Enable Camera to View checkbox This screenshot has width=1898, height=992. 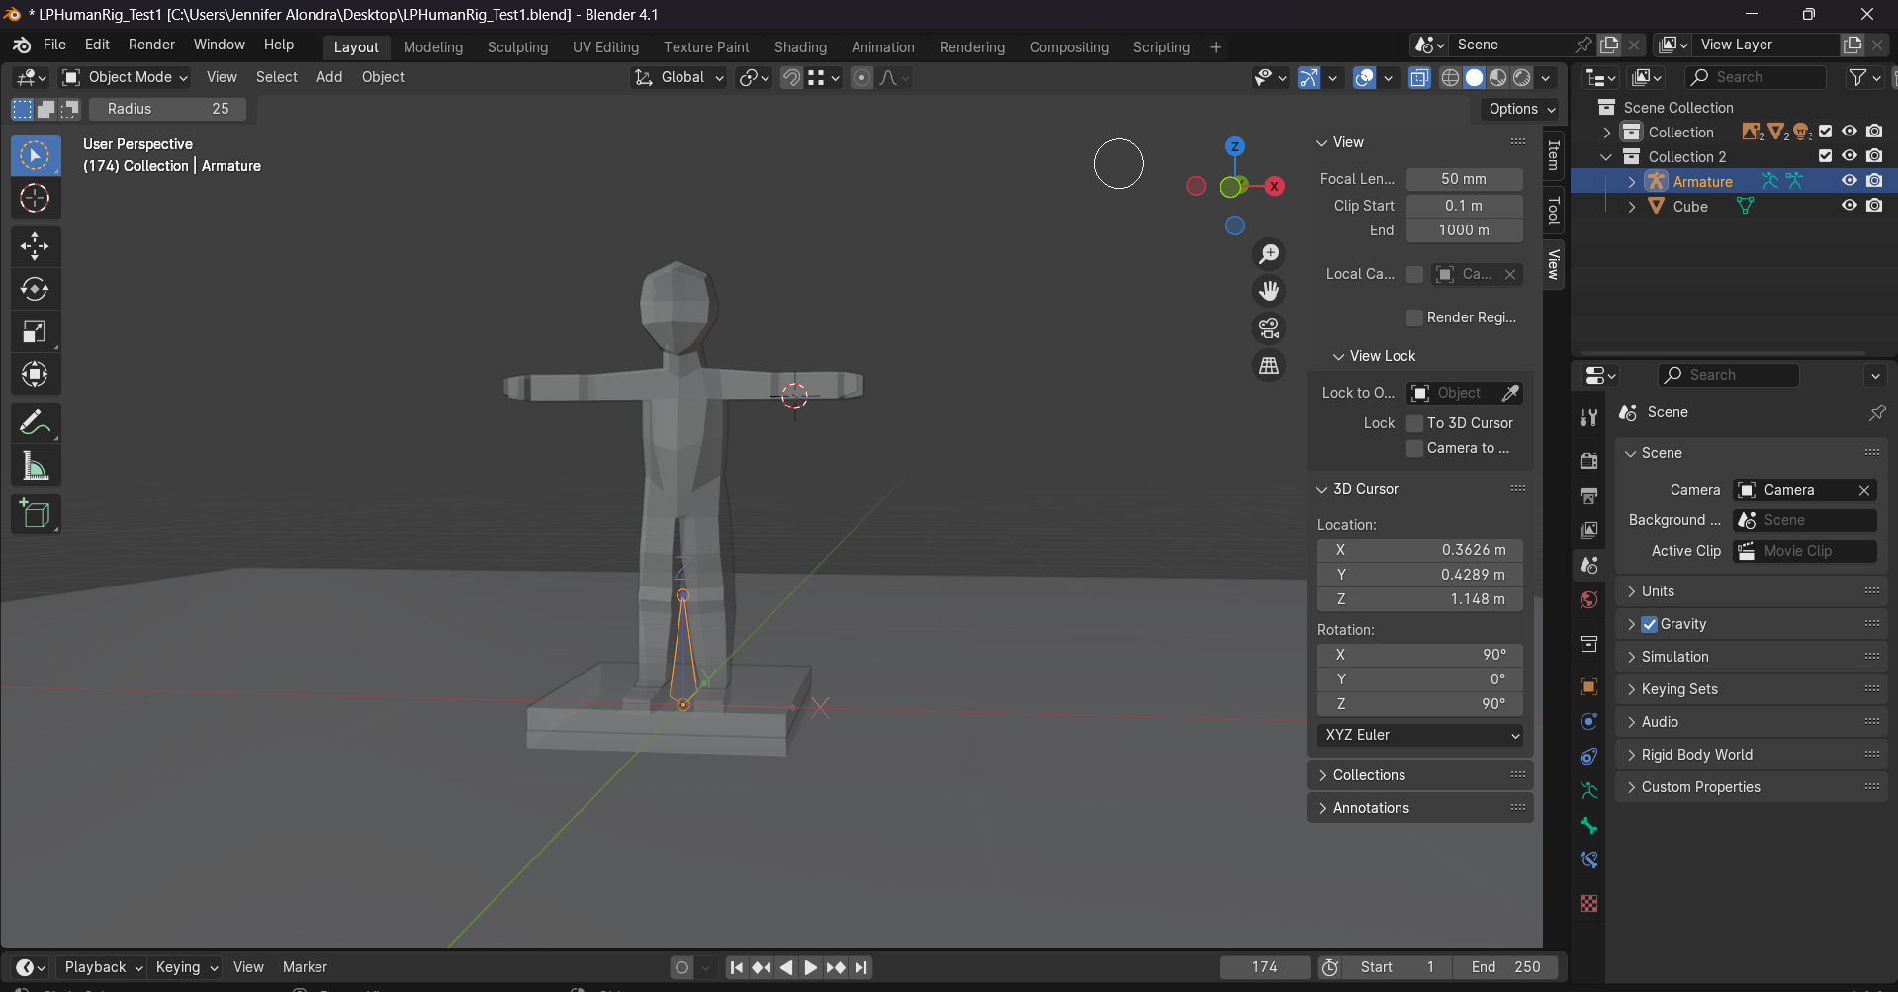pos(1414,448)
